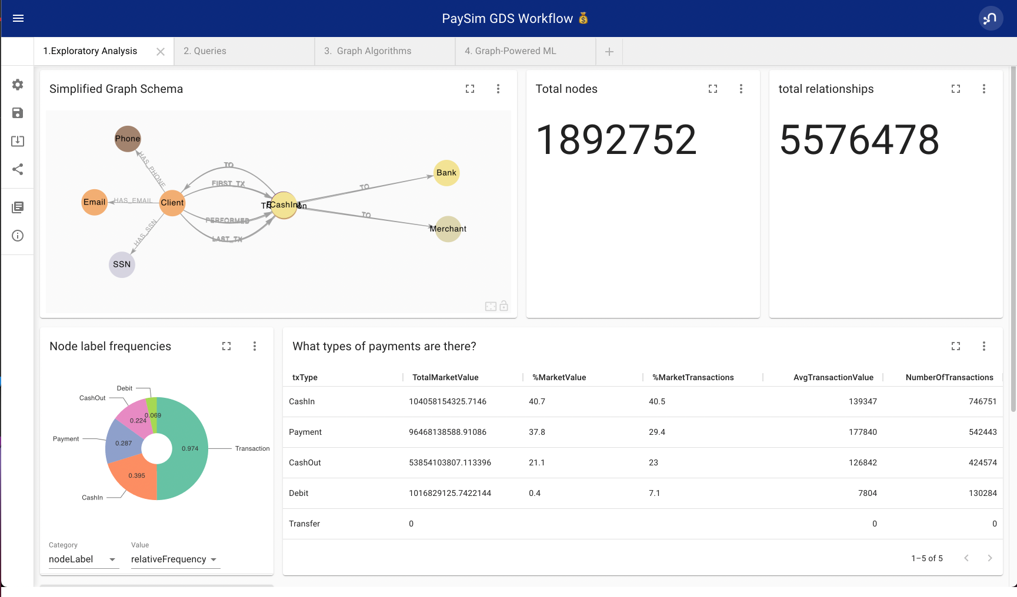The height and width of the screenshot is (597, 1017).
Task: Open the about info icon
Action: pos(18,236)
